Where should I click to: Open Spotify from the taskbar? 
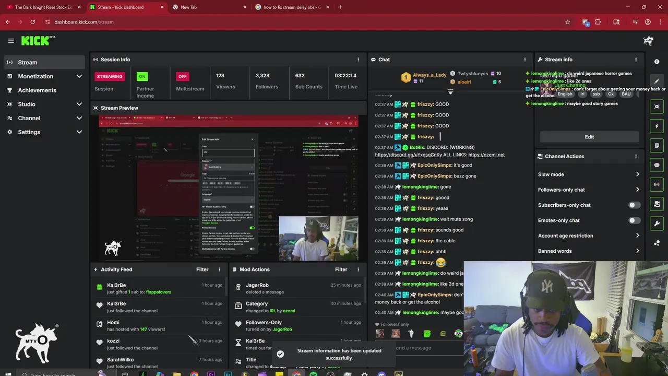coord(313,374)
